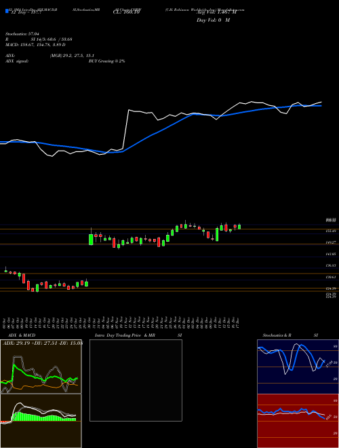This screenshot has height=448, width=339.
Task: Click the 'MACD: 158.67, 154.78, 3.89 D' line
Action: [x=35, y=45]
